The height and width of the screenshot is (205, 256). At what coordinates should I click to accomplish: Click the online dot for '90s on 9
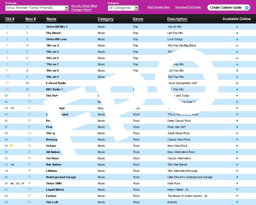coord(237,77)
